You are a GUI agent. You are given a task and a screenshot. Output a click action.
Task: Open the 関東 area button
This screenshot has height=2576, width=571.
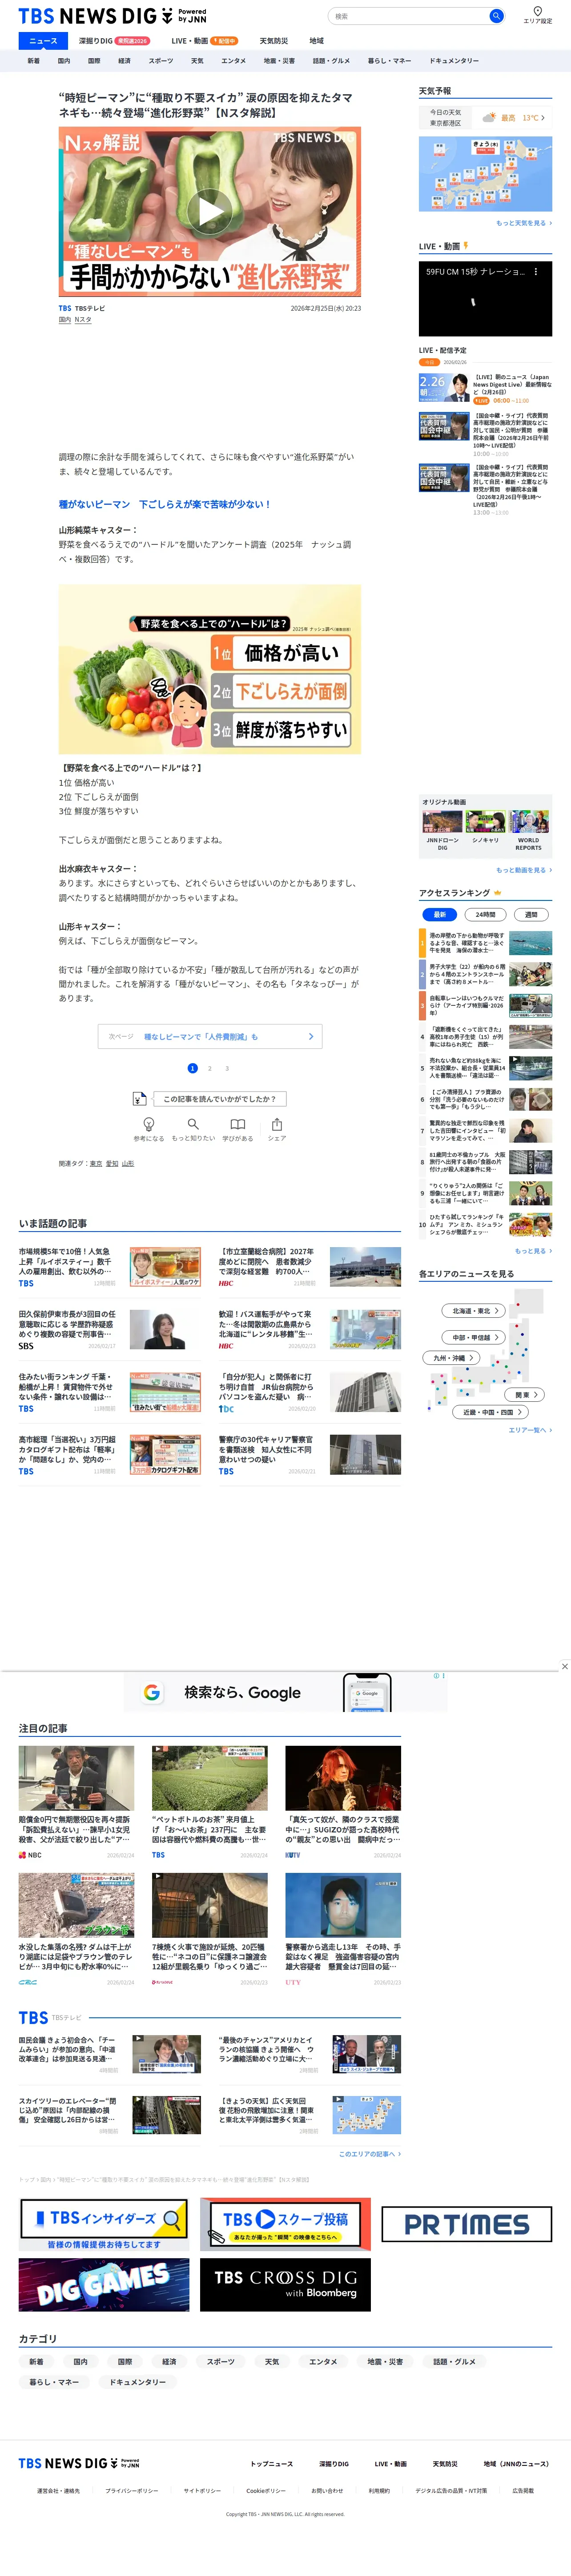click(525, 1394)
